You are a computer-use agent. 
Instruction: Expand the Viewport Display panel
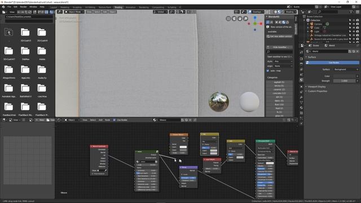point(316,87)
